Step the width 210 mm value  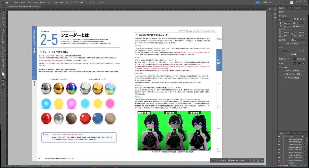[x=282, y=23]
